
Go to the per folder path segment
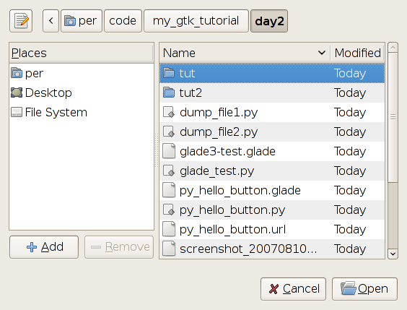(82, 21)
